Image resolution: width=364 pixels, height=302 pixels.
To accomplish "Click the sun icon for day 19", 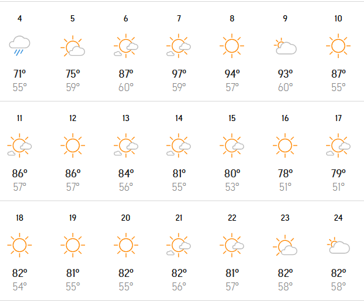I will (x=73, y=245).
